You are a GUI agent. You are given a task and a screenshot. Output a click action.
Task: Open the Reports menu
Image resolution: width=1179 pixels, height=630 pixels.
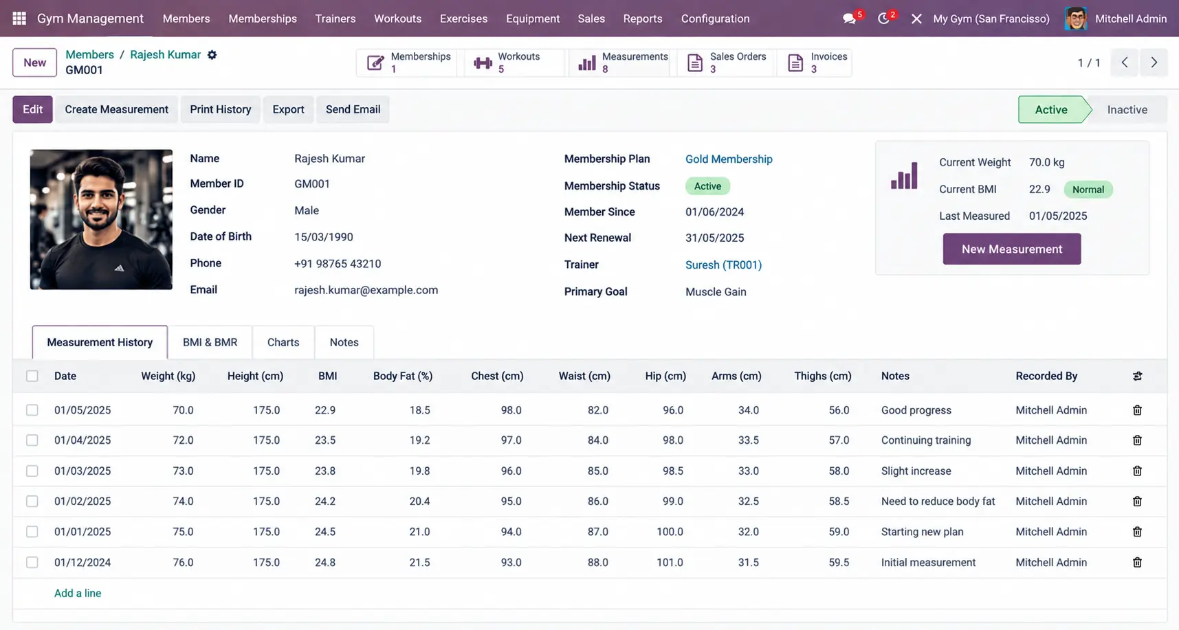(x=643, y=19)
